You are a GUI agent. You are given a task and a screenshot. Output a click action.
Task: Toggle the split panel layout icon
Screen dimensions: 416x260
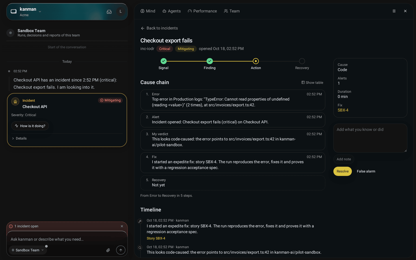(394, 11)
